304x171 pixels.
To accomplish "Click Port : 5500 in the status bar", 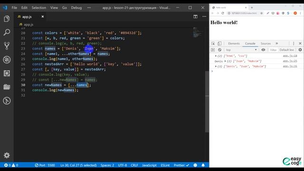I will tap(45, 165).
